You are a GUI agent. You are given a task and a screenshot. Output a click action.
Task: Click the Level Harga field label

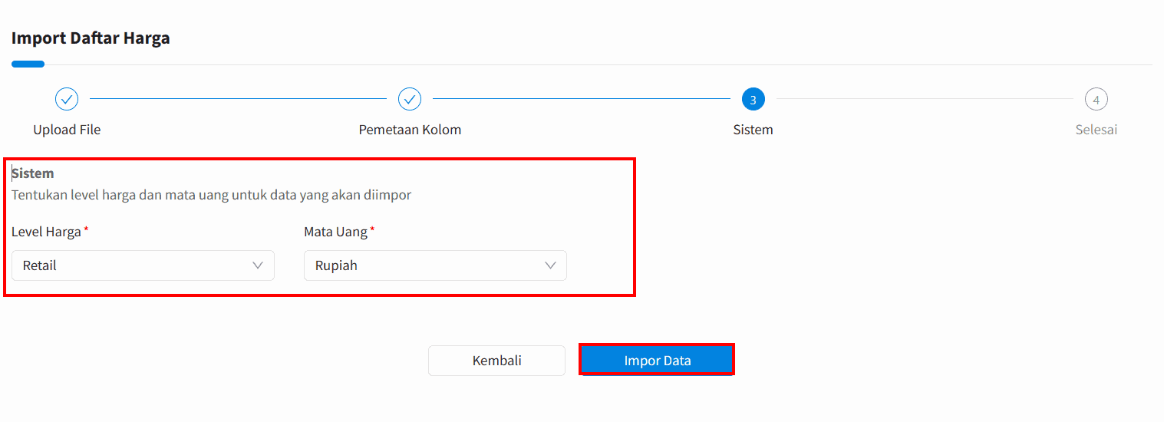click(46, 232)
